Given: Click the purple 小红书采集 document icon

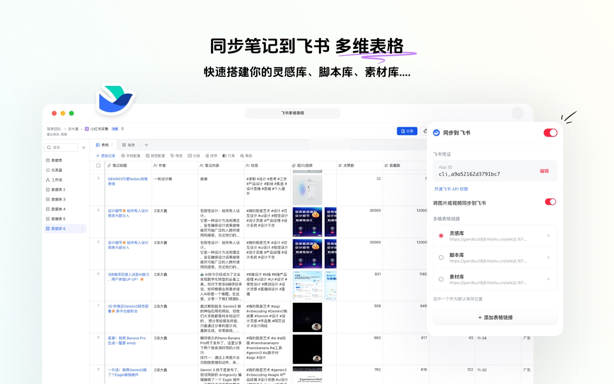Looking at the screenshot, I should (87, 129).
